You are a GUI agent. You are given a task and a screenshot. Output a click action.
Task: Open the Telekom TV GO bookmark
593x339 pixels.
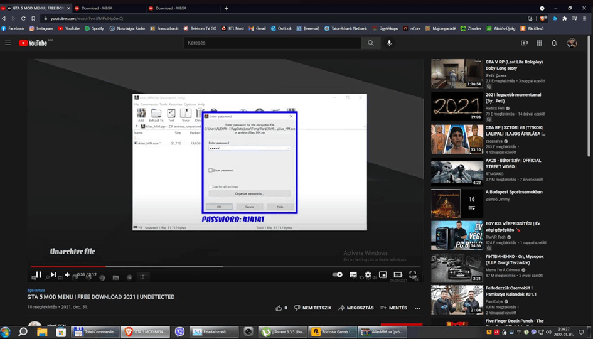coord(200,28)
